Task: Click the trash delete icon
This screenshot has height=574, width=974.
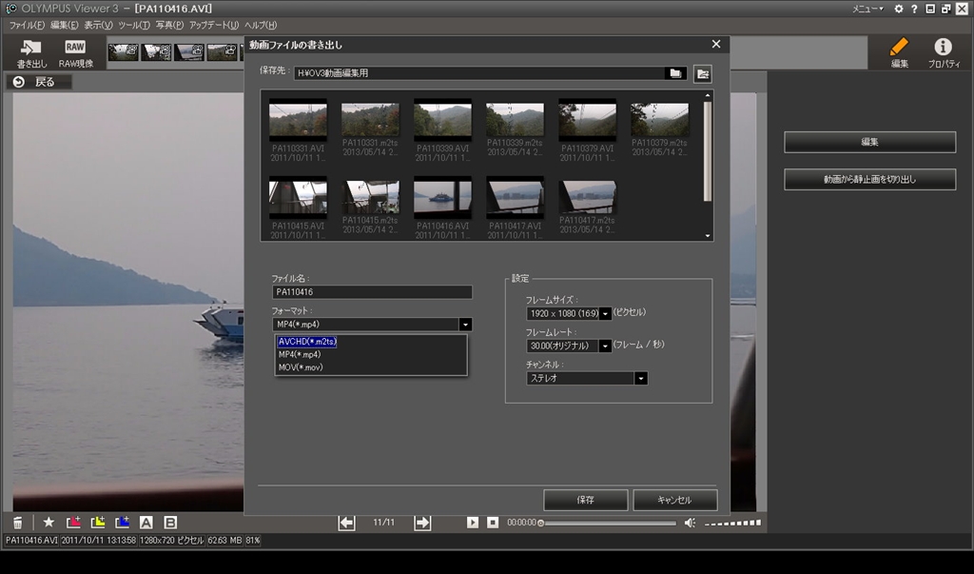Action: click(x=18, y=523)
